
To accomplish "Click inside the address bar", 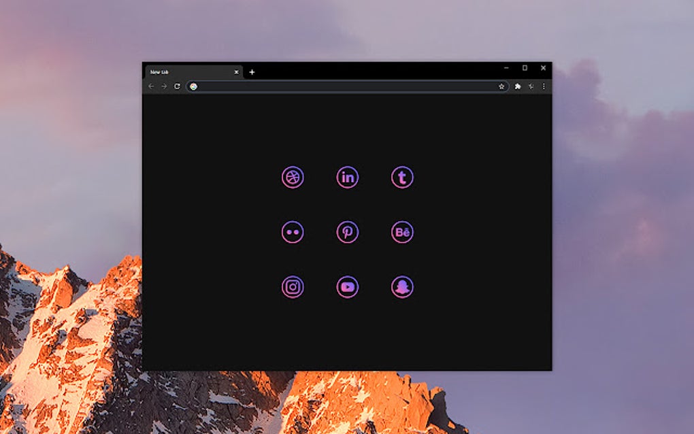I will [x=340, y=87].
